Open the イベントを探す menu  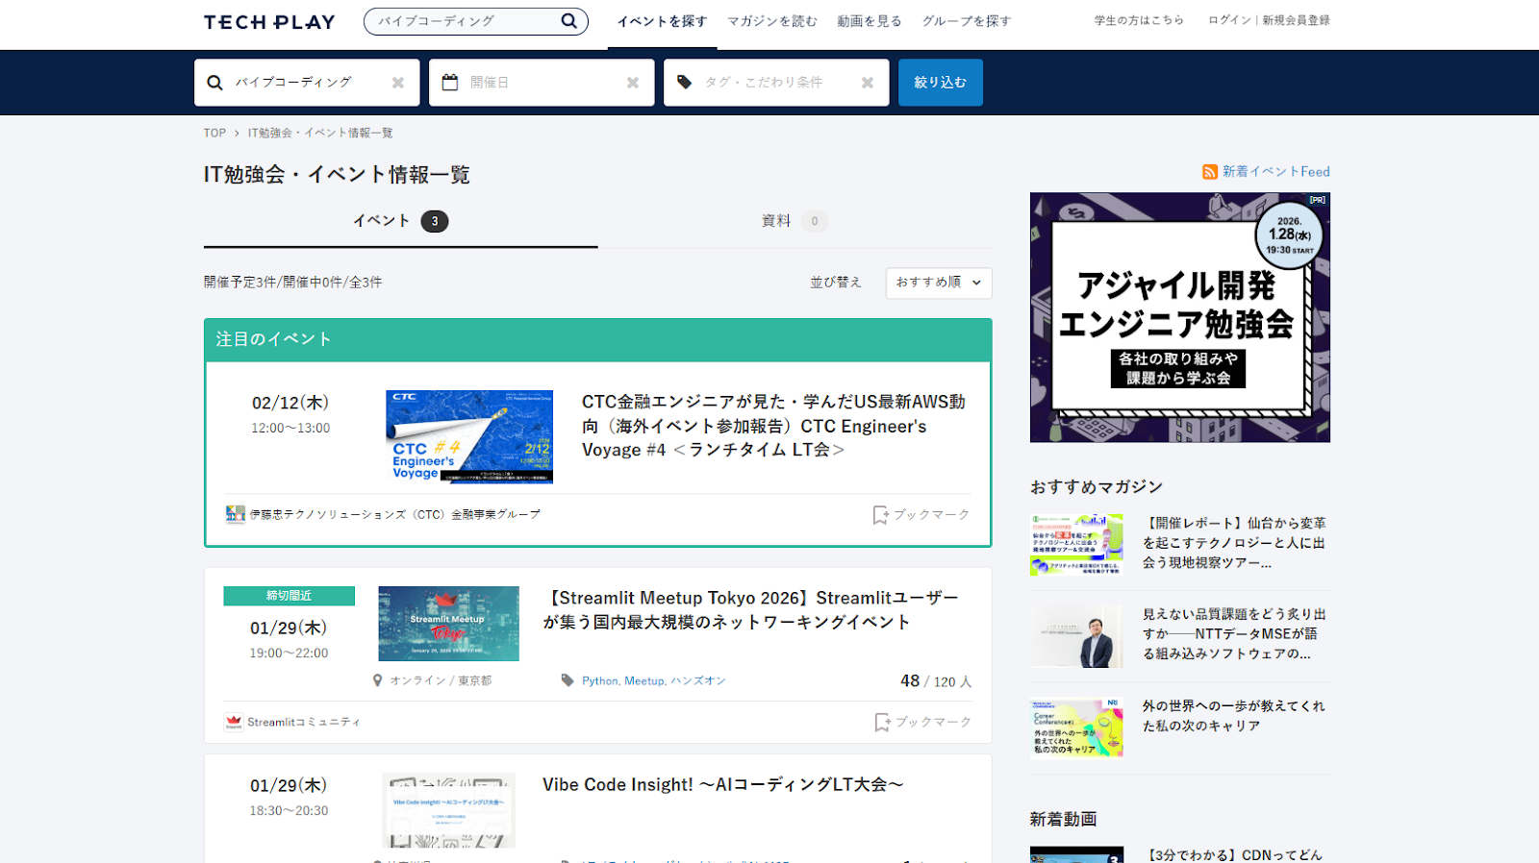click(662, 21)
